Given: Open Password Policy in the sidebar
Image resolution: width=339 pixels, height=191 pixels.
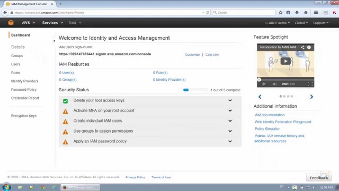Looking at the screenshot, I should pyautogui.click(x=24, y=90).
